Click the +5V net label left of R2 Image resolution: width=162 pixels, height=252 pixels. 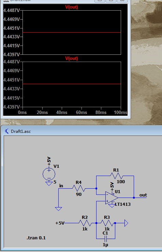(x=60, y=223)
